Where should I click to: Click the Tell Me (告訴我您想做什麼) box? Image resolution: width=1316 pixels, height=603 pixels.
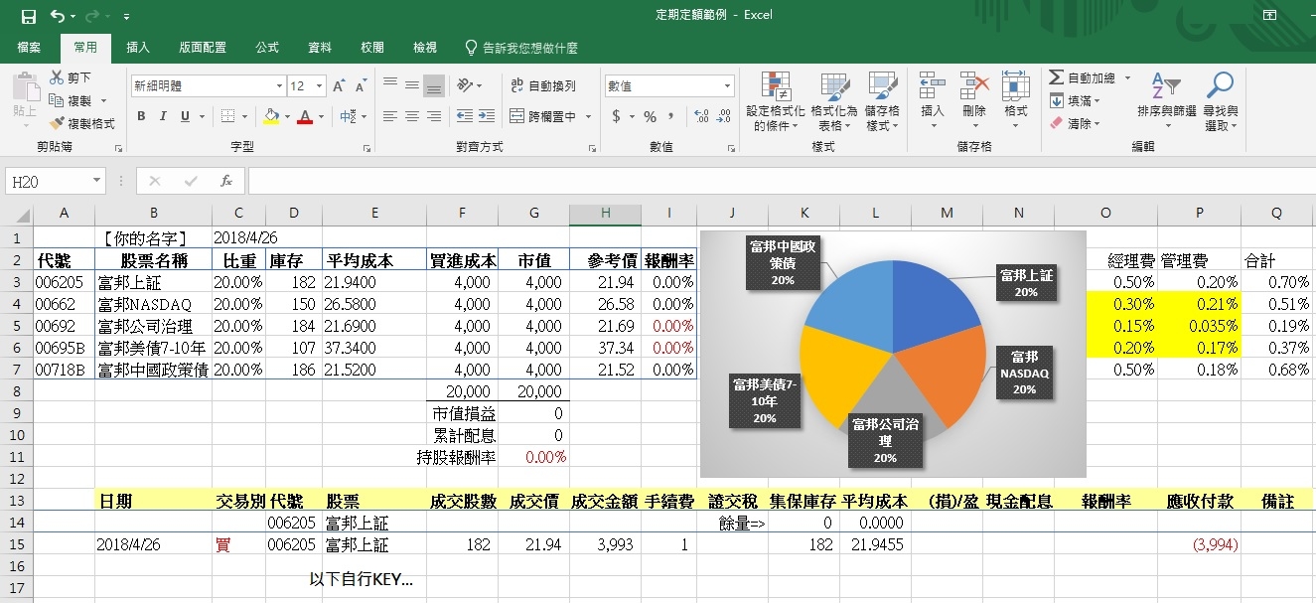[521, 47]
